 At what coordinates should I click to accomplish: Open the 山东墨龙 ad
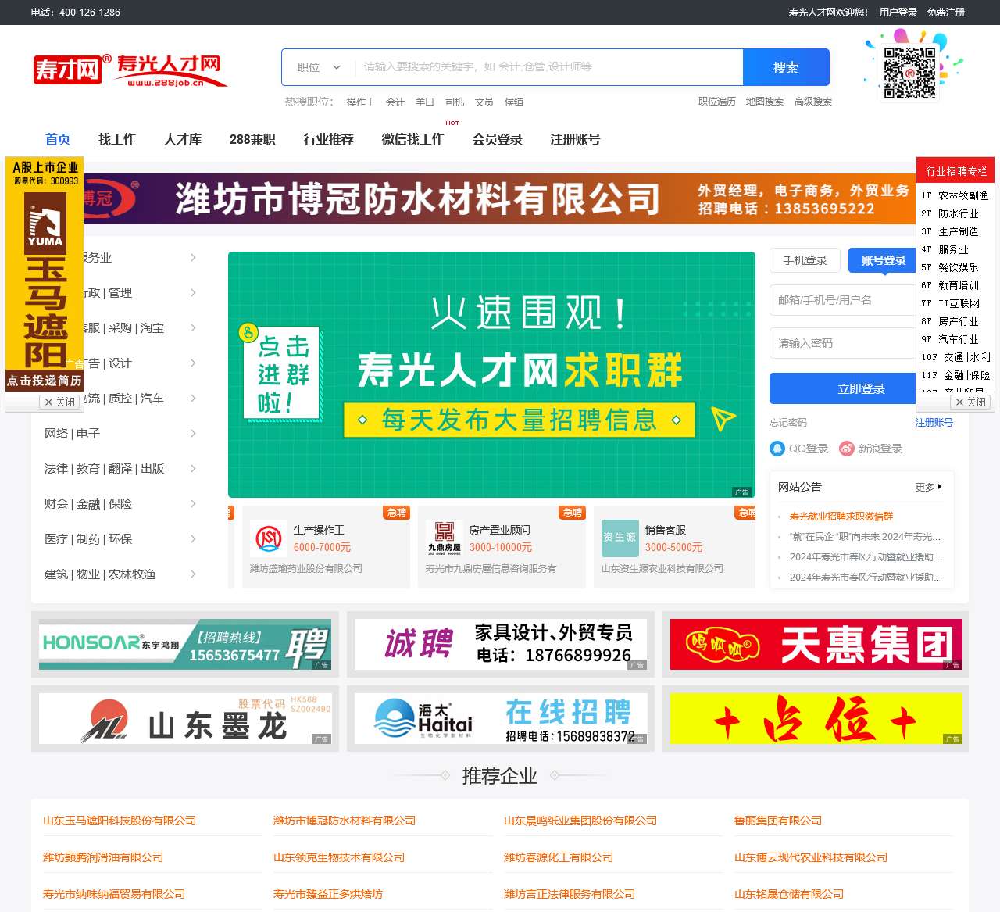185,719
